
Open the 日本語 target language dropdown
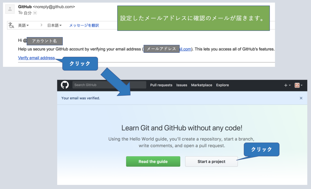coord(54,26)
